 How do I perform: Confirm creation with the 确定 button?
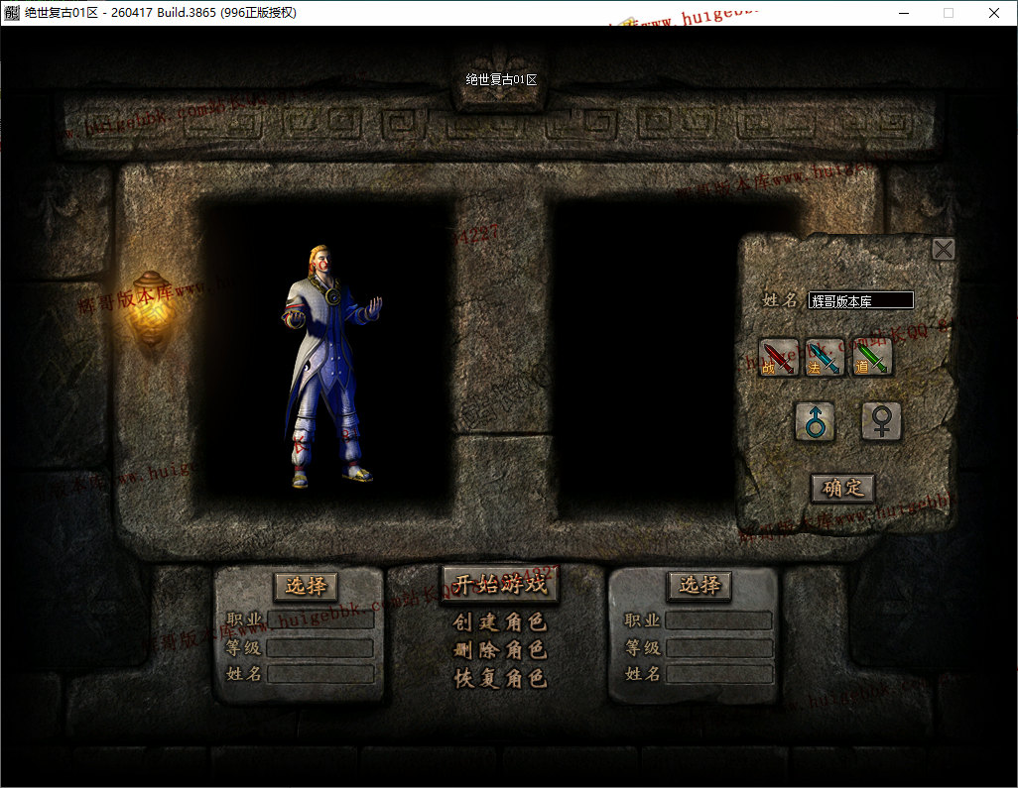coord(842,488)
